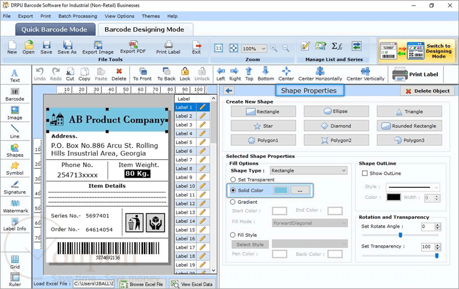
Task: Select the Fill Style radio button
Action: [x=233, y=235]
